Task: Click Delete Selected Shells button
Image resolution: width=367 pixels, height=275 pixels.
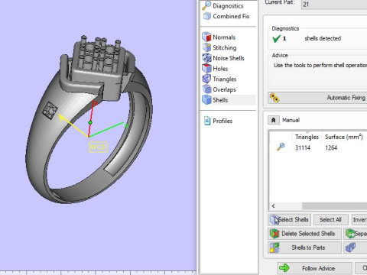Action: (x=304, y=234)
